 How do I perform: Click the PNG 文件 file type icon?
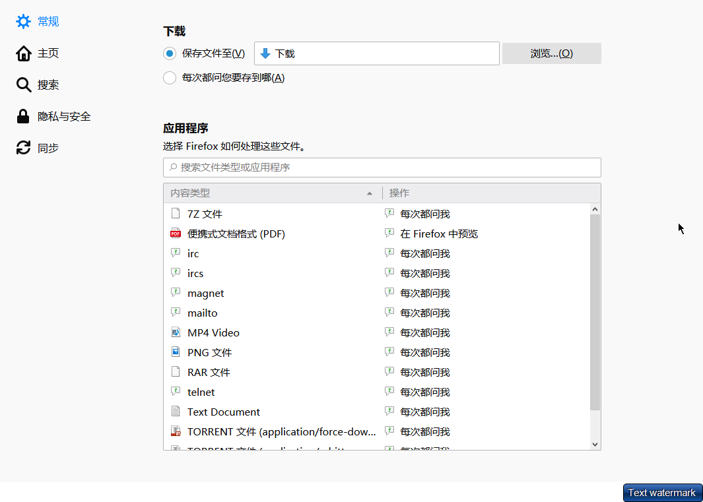click(176, 352)
